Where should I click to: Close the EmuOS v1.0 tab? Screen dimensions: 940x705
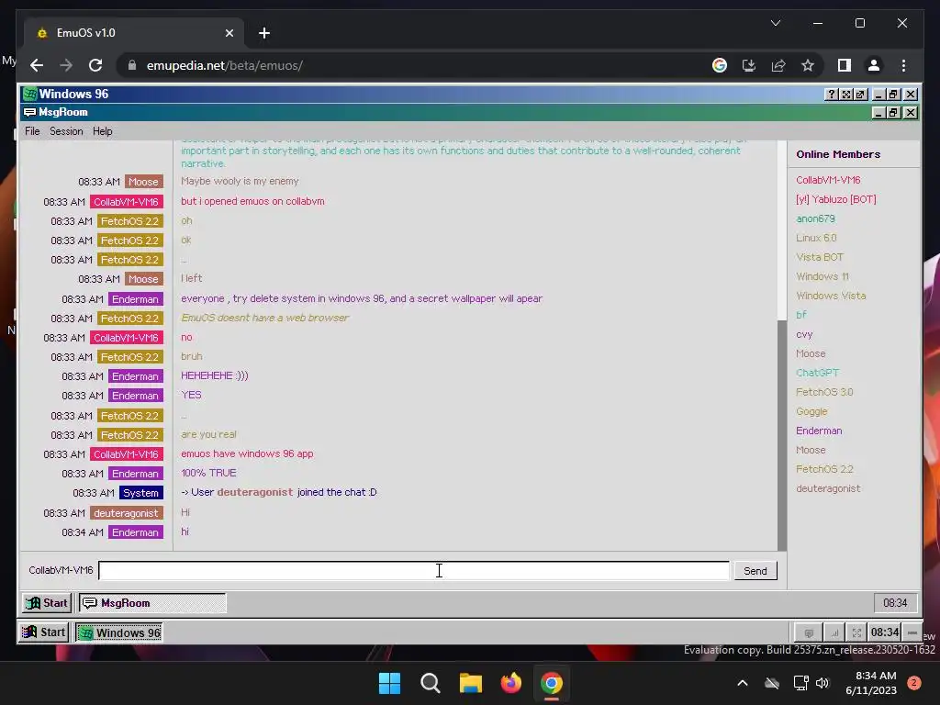pos(229,33)
